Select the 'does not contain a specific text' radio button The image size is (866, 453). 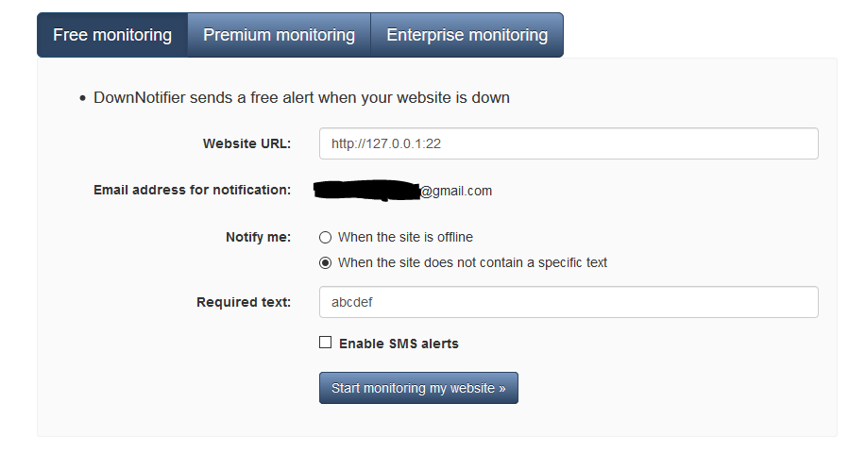click(x=326, y=262)
